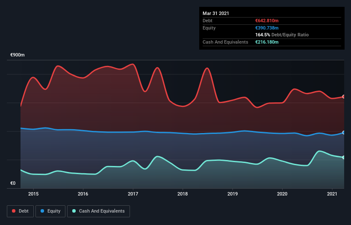The height and width of the screenshot is (225, 351).
Task: Click the €900m y-axis label
Action: 18,55
